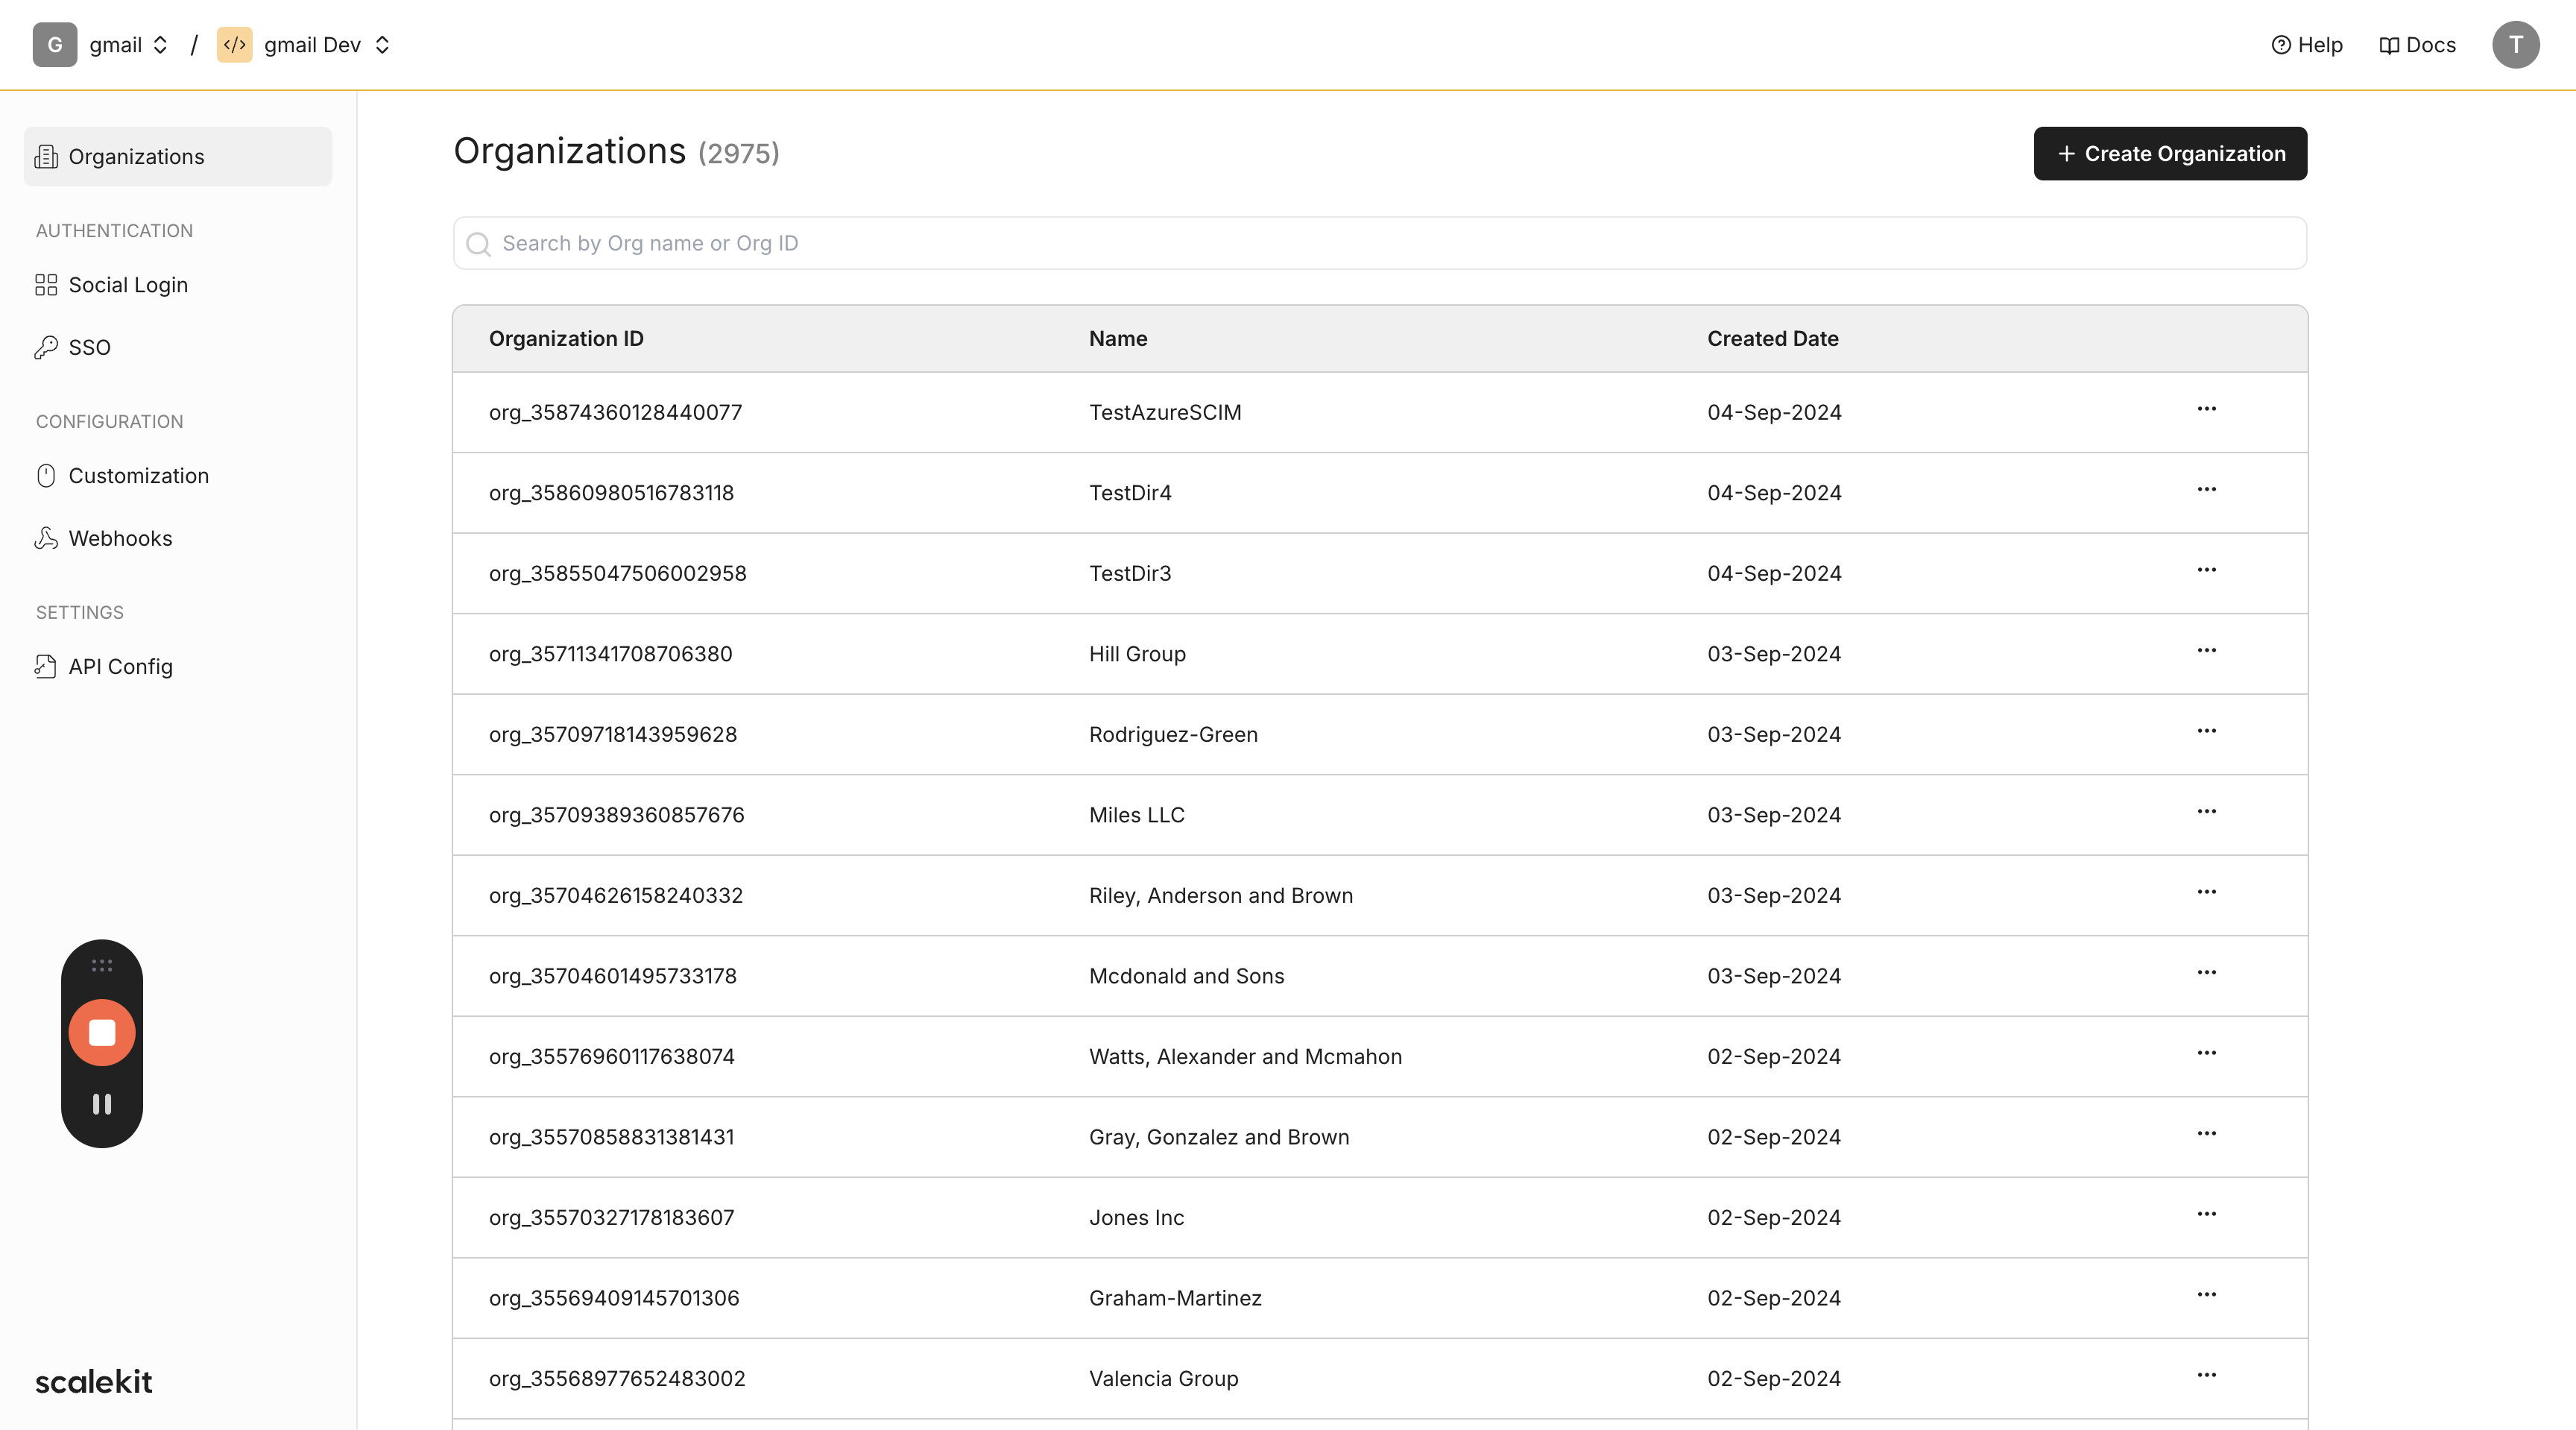Click the Name column header

click(1118, 339)
